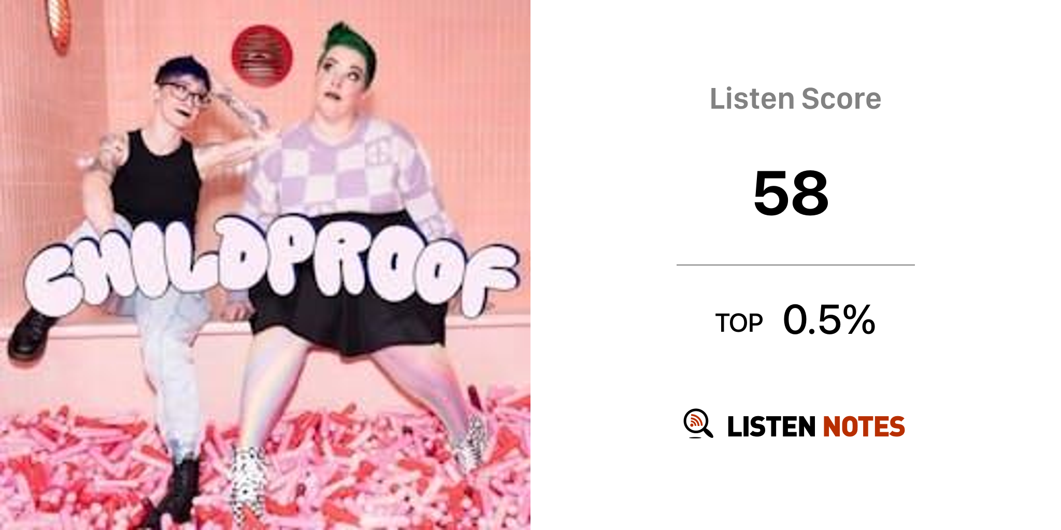Click the CHILDPROOF bubble-letter title

(271, 267)
